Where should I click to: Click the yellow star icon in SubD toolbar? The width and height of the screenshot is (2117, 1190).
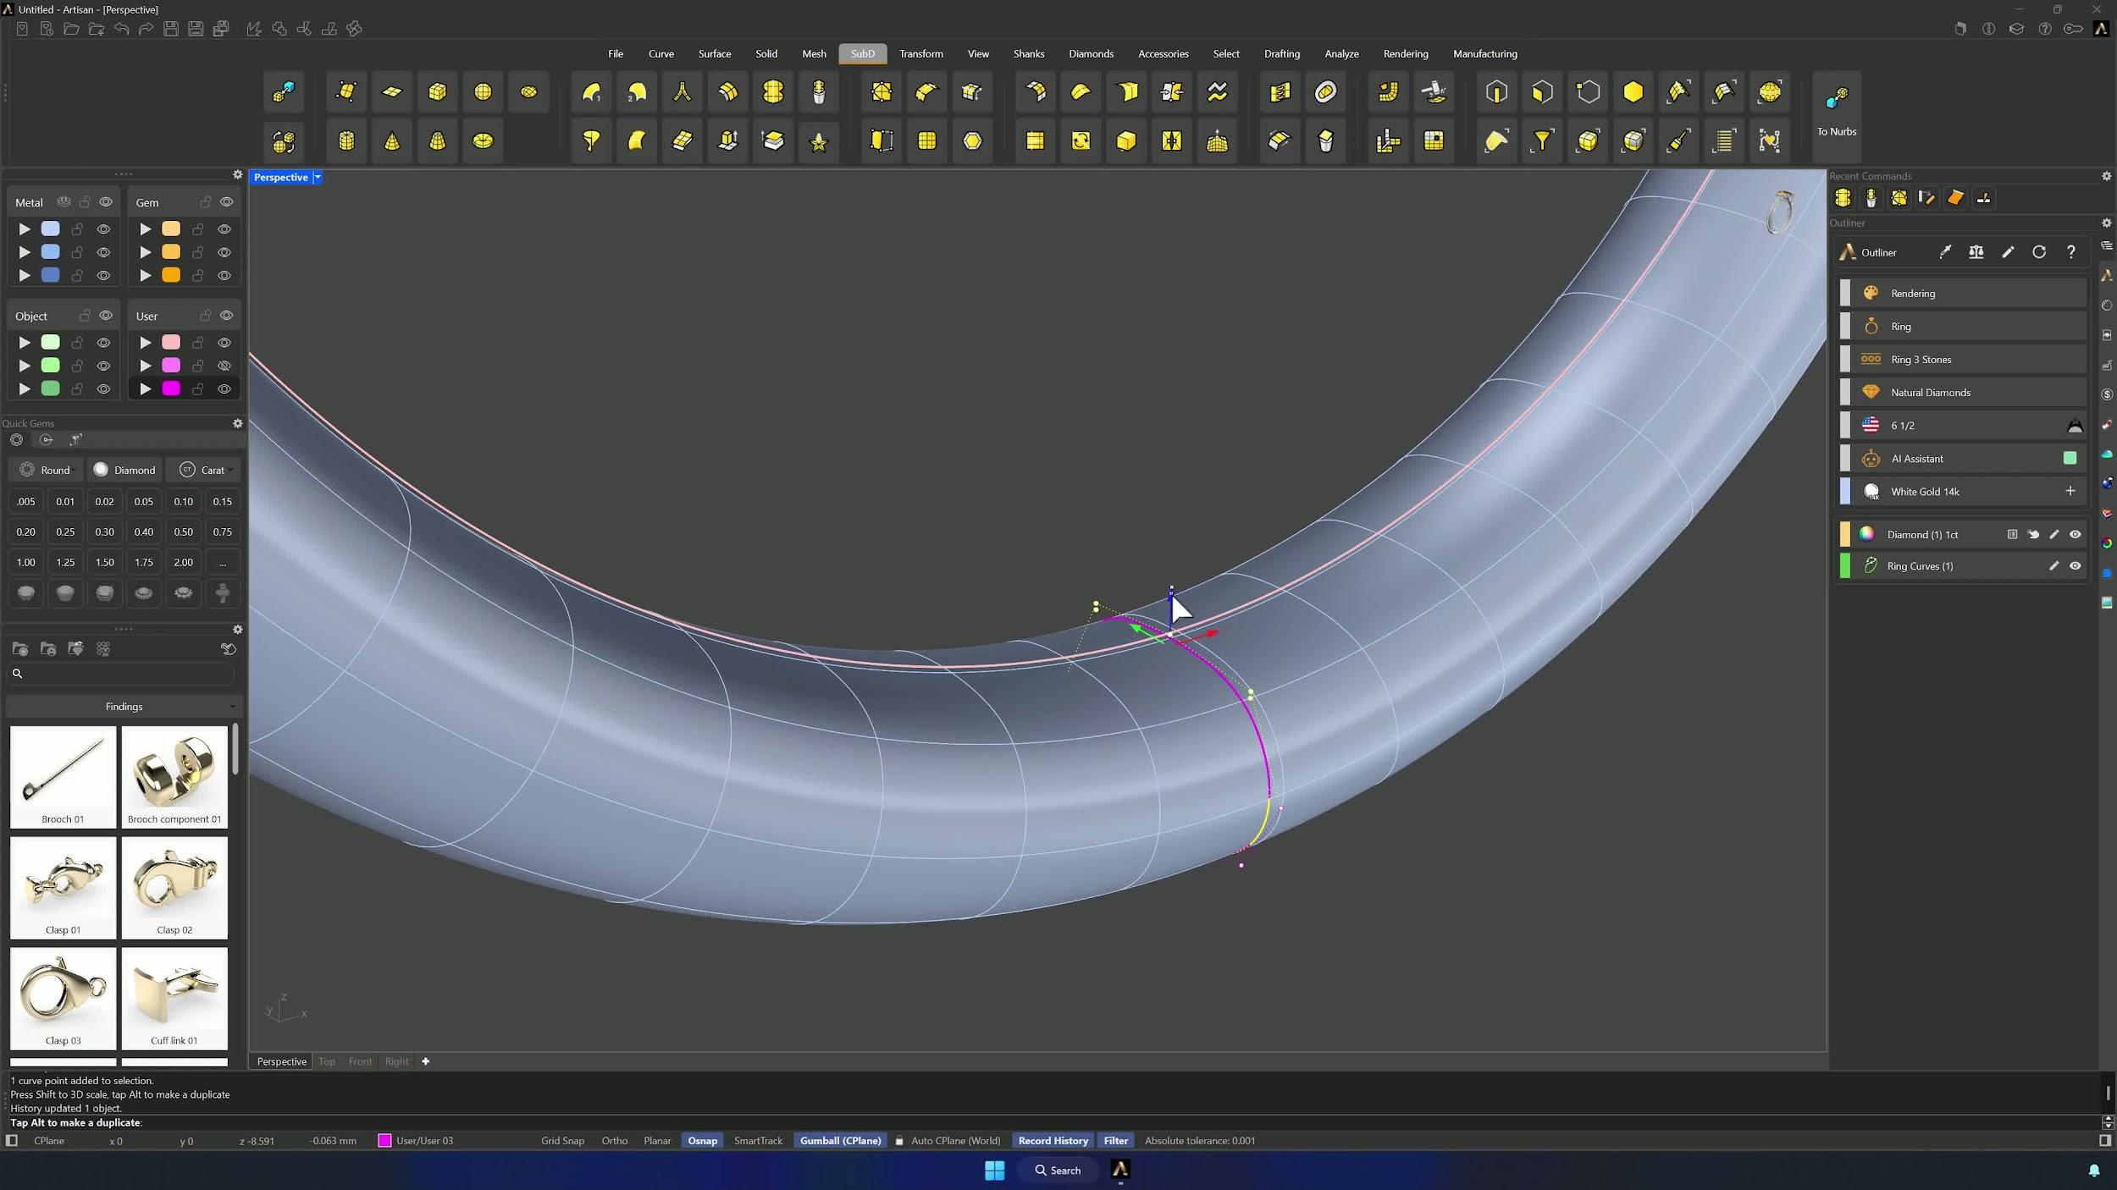[819, 140]
